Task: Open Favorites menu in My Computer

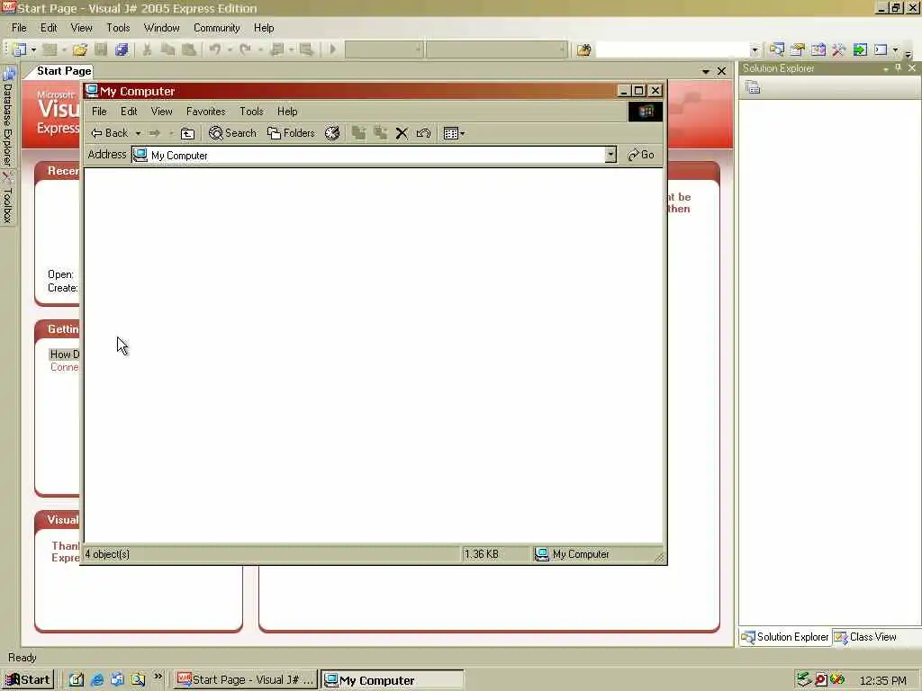Action: (206, 111)
